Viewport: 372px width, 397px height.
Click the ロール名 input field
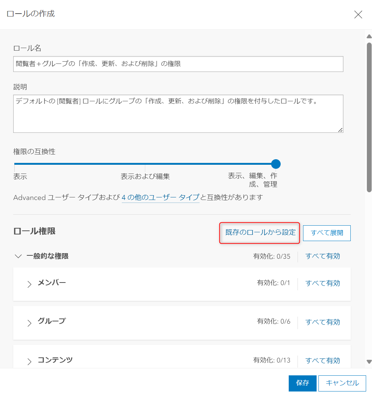178,64
